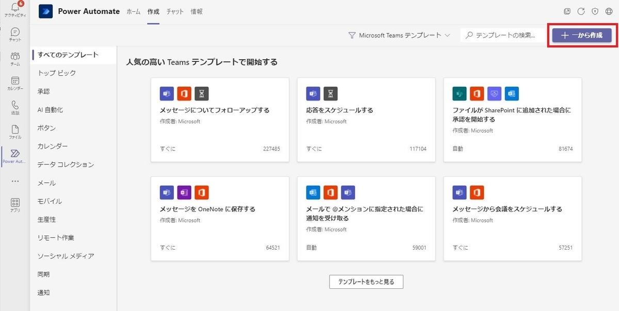Select すべてのテンプレート category
Image resolution: width=619 pixels, height=311 pixels.
(74, 55)
